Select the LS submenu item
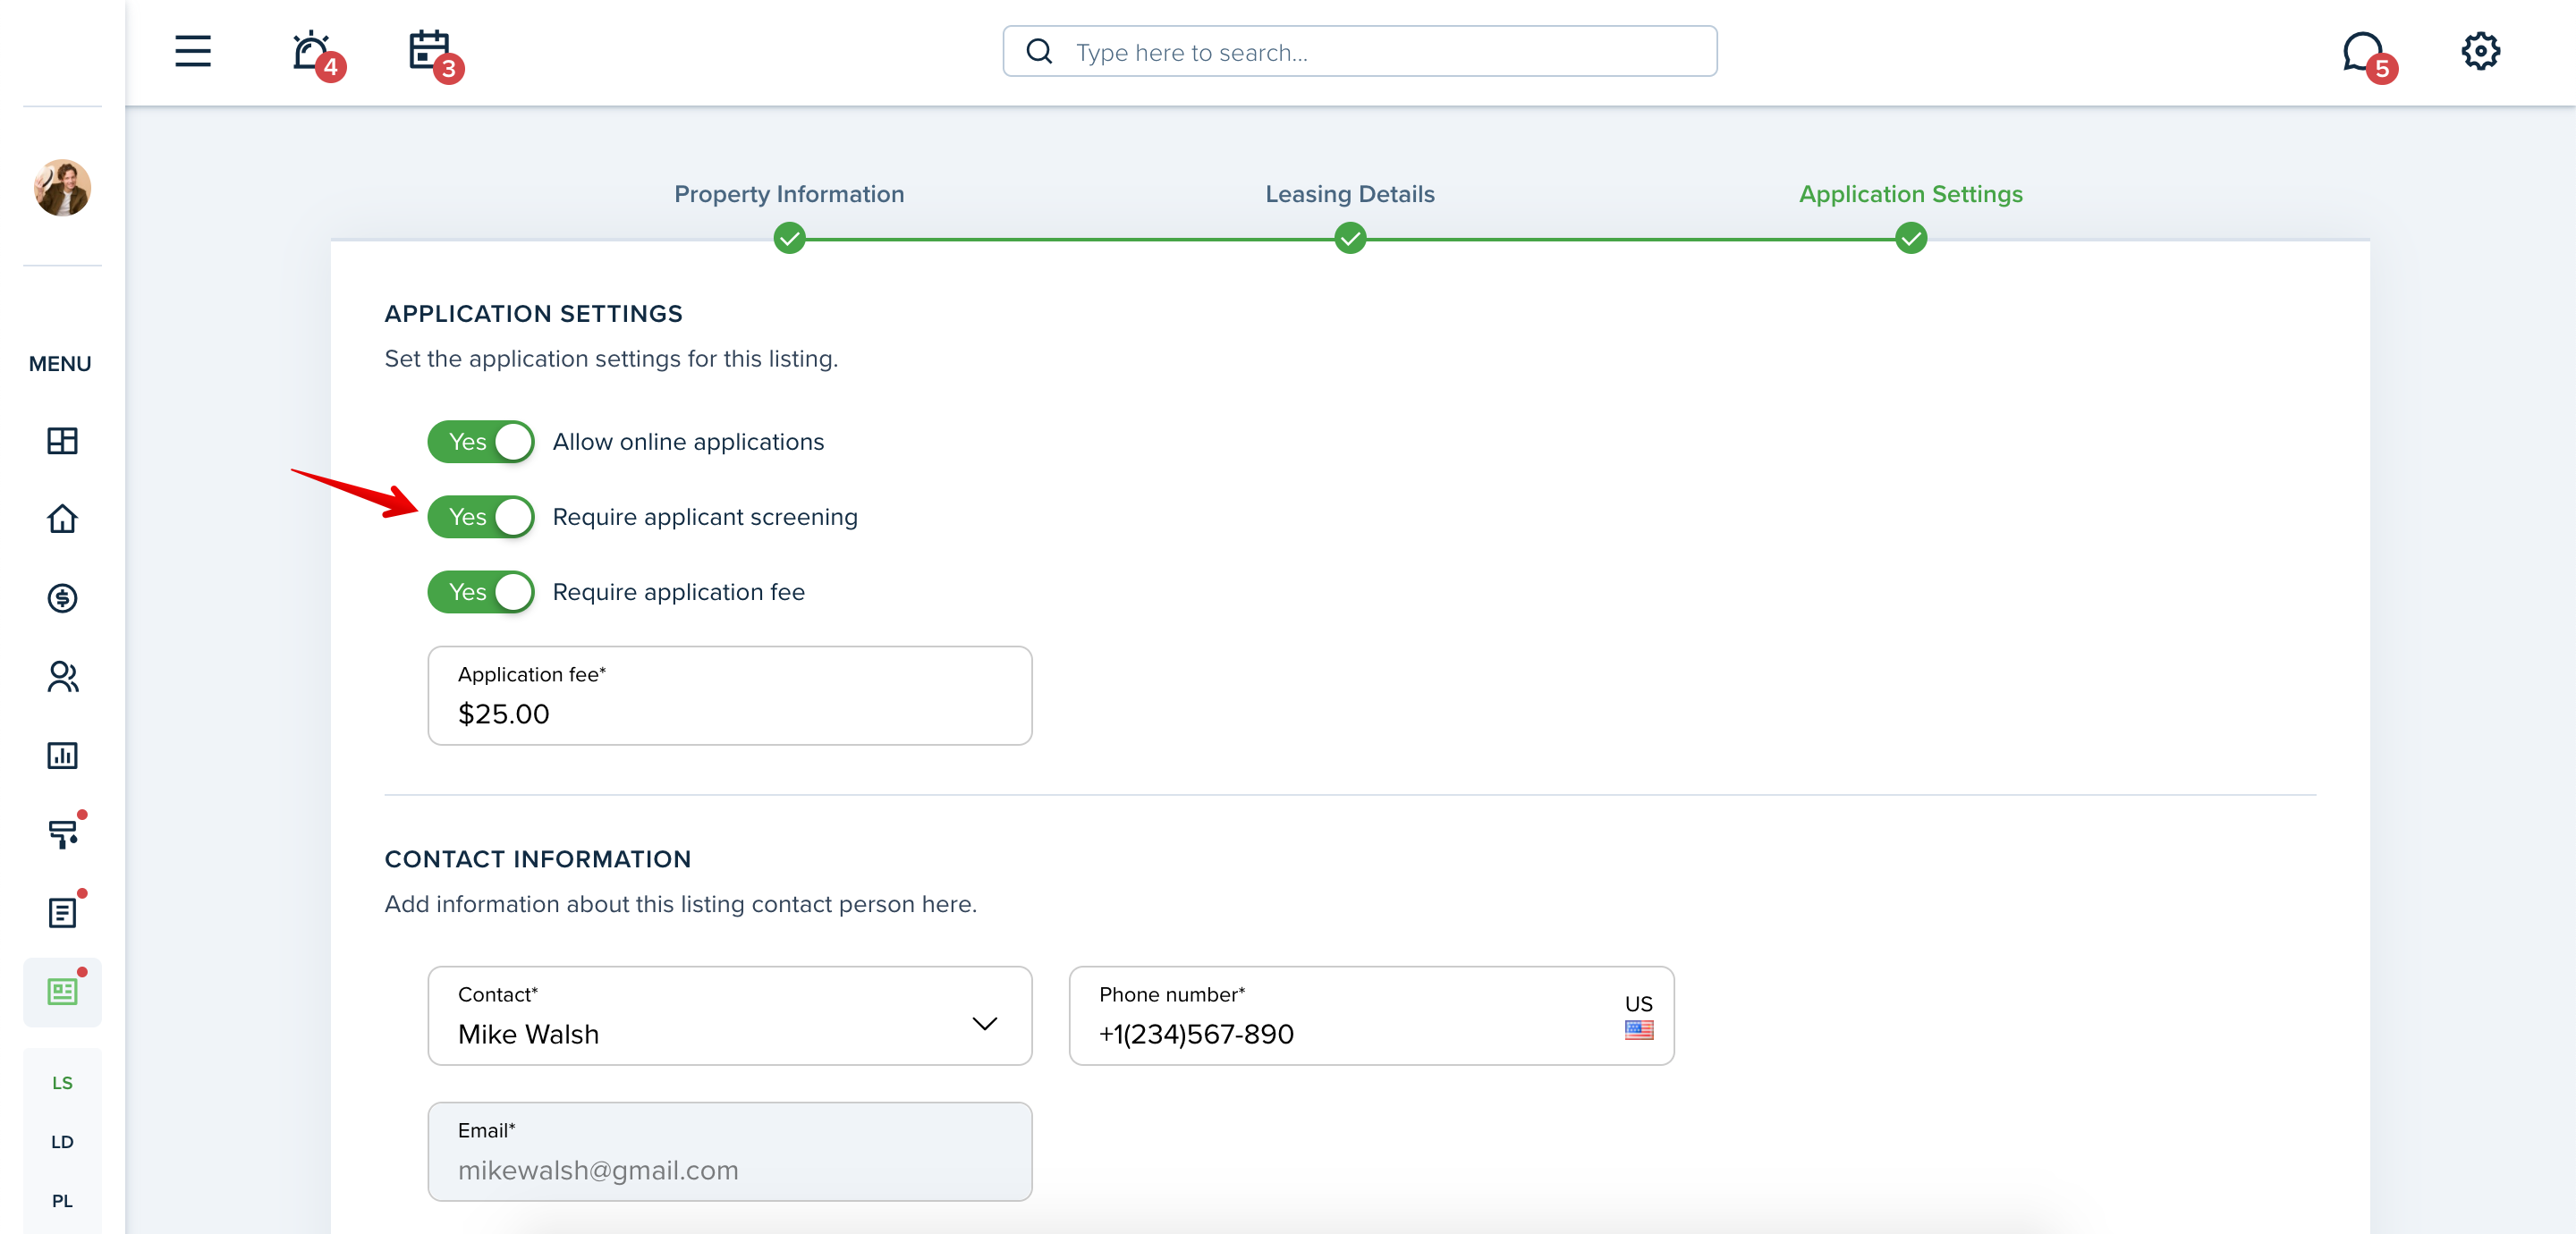Screen dimensions: 2576x1234 [x=62, y=1083]
